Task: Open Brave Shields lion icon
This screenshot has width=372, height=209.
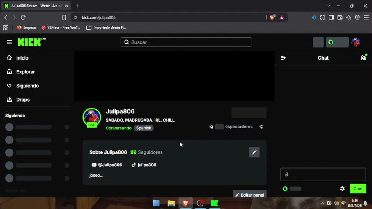Action: 272,17
